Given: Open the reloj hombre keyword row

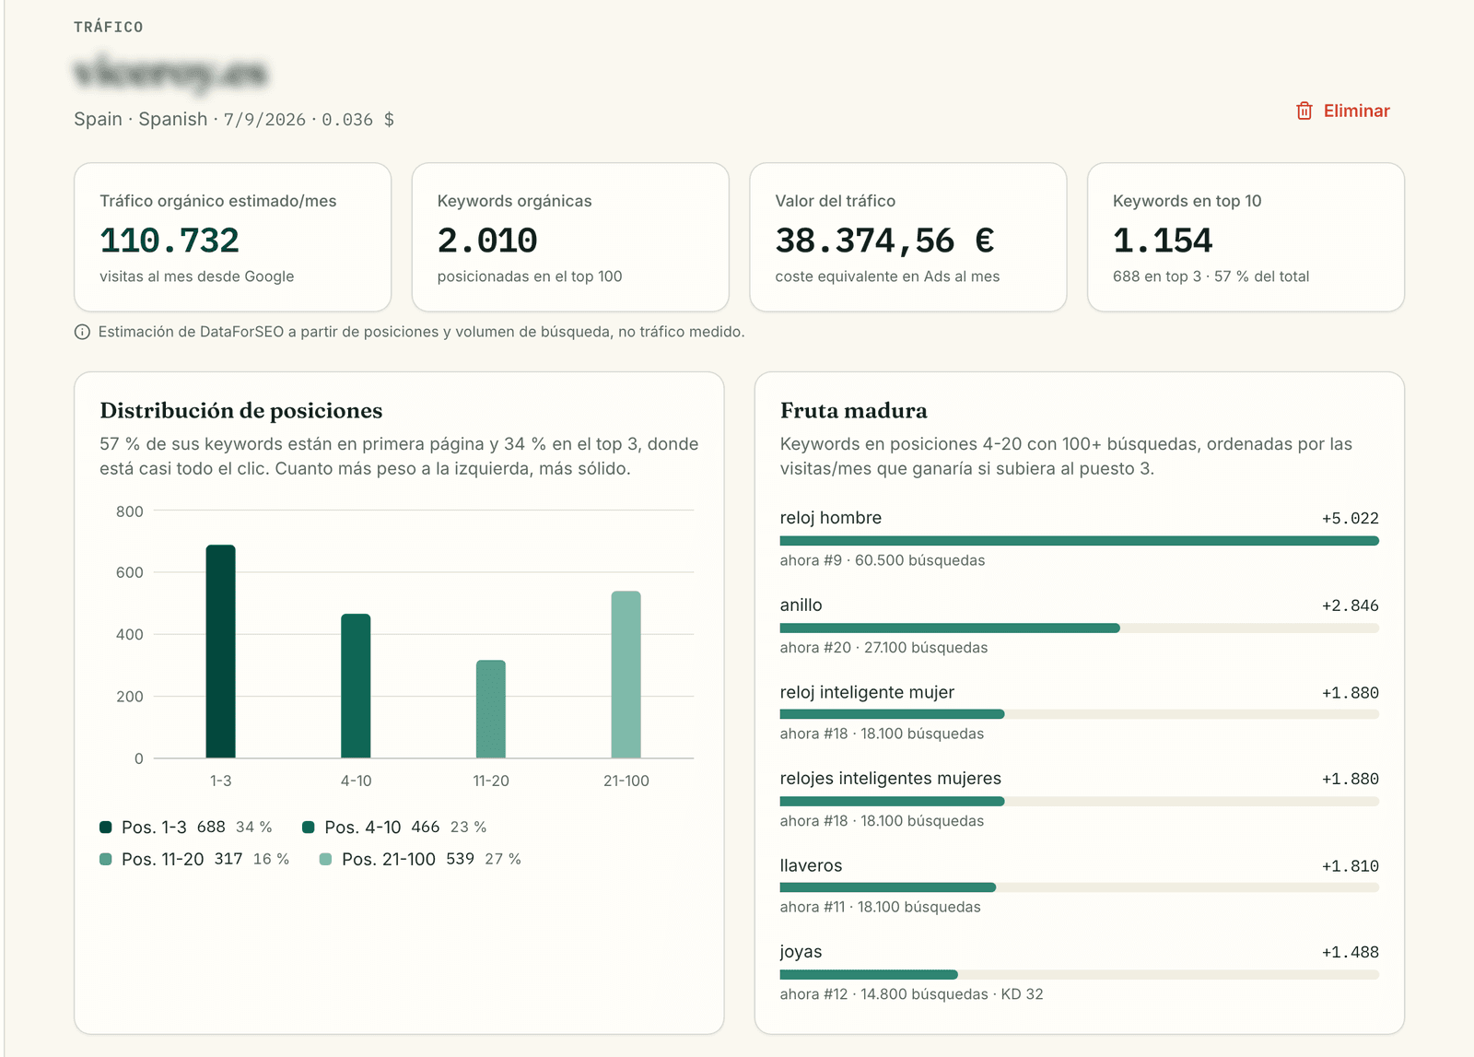Looking at the screenshot, I should pos(1079,538).
